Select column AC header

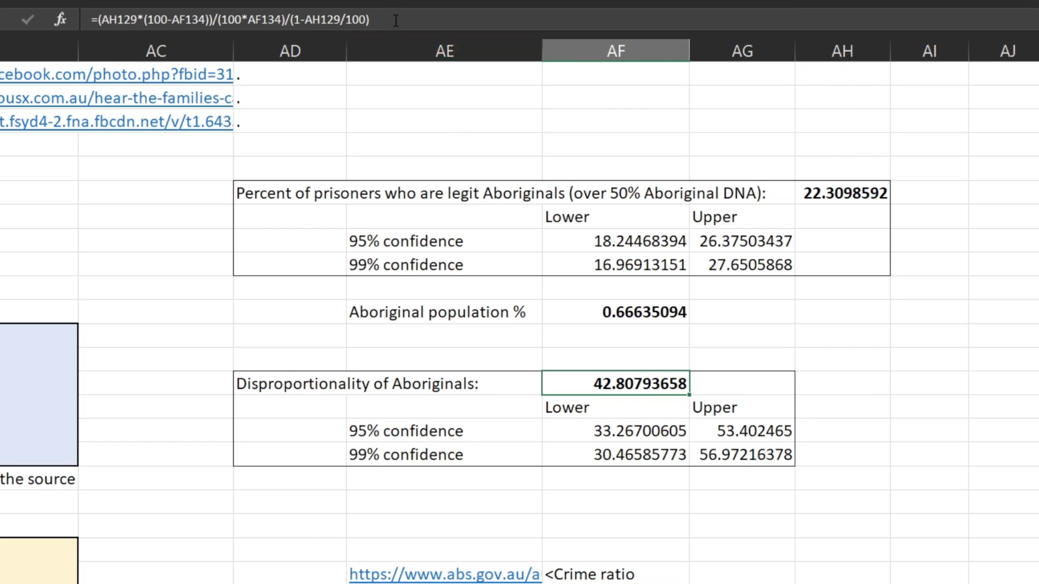pyautogui.click(x=156, y=51)
